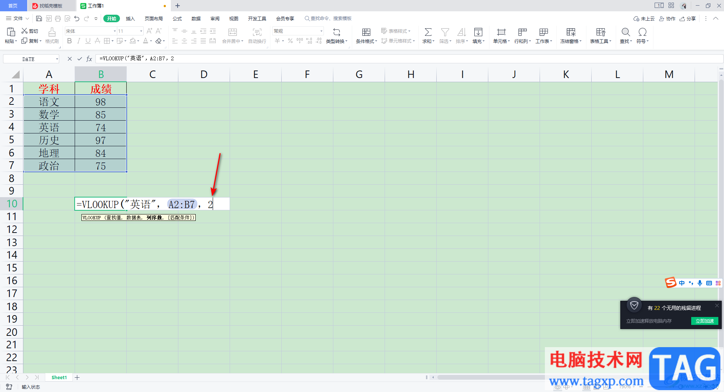Click the Format Painter brush icon
Image resolution: width=724 pixels, height=392 pixels.
pyautogui.click(x=52, y=32)
